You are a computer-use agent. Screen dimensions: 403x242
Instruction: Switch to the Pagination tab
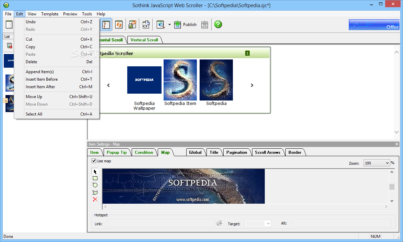click(x=237, y=152)
